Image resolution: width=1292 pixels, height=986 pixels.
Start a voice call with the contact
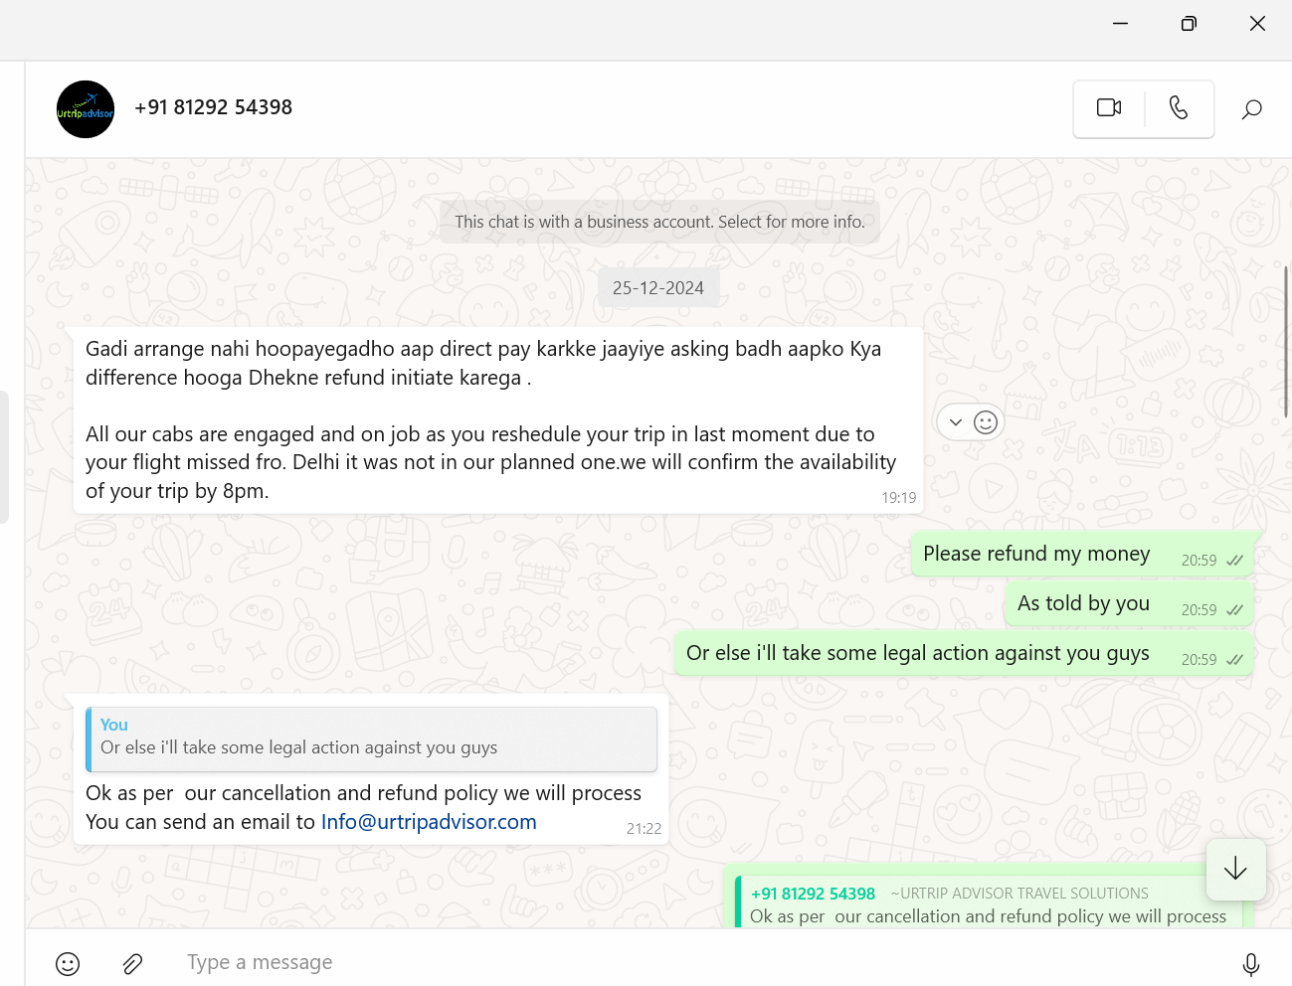1179,108
